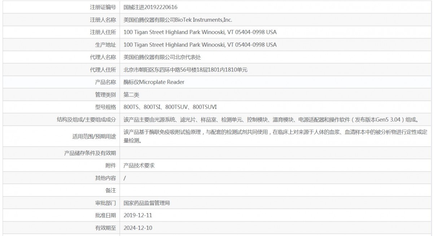Click the 有效期至 label
This screenshot has width=433, height=236.
pyautogui.click(x=105, y=228)
